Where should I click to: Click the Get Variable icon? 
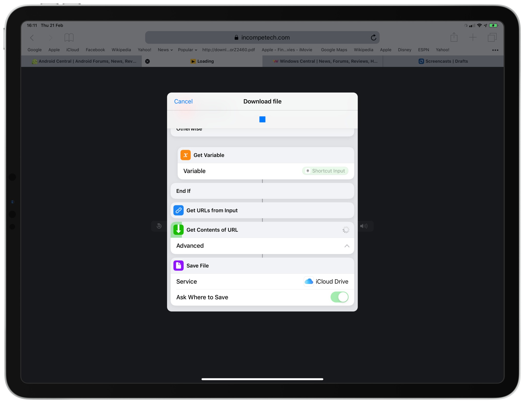click(186, 155)
